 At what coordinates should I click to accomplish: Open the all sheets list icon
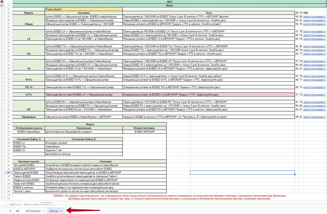[x=18, y=211]
